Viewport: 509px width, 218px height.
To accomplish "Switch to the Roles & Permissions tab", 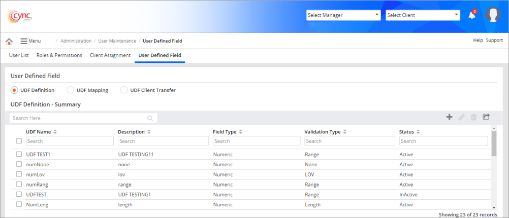I will [x=59, y=55].
